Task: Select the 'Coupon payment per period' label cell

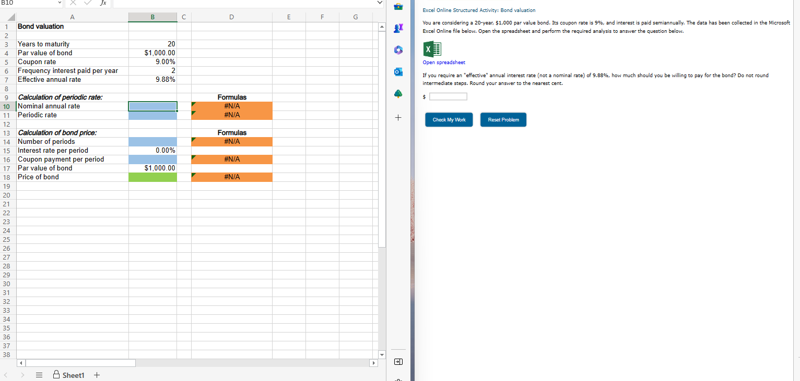Action: (x=72, y=159)
